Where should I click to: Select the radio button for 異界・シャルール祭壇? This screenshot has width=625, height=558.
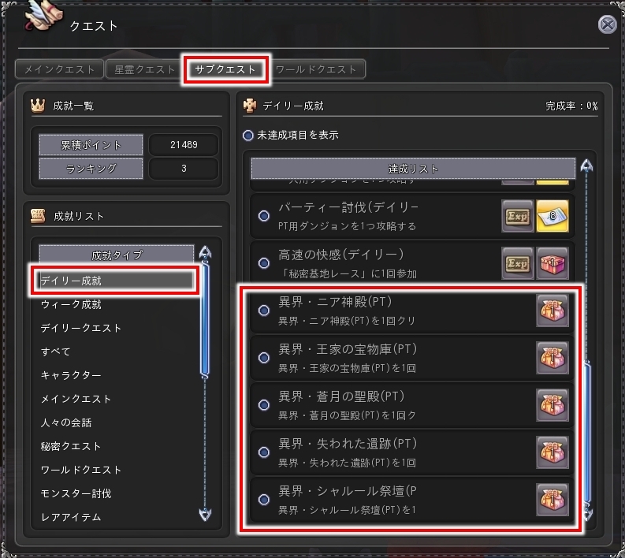point(264,500)
